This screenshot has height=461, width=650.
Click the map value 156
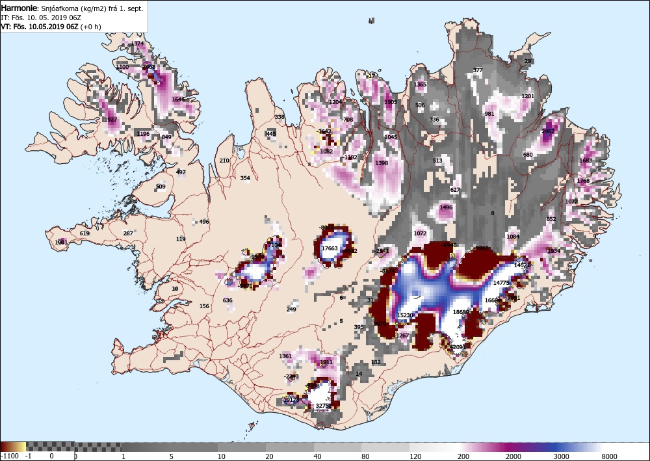pyautogui.click(x=204, y=306)
